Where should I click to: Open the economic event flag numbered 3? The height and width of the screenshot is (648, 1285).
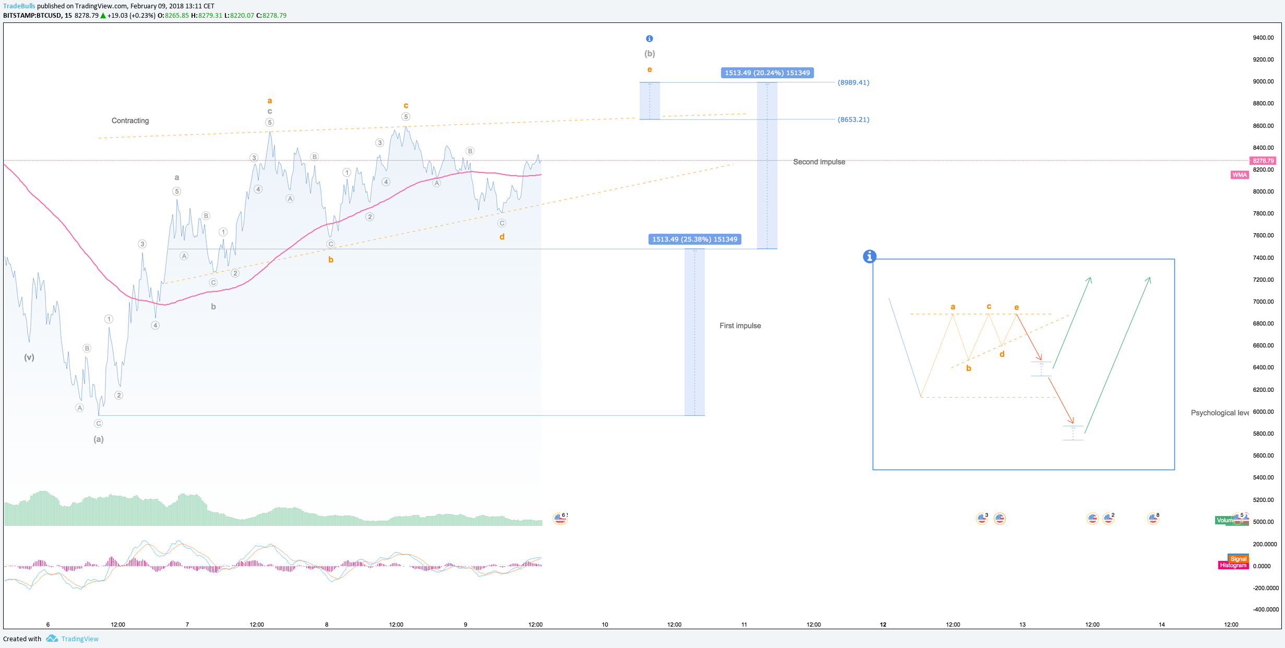tap(982, 518)
